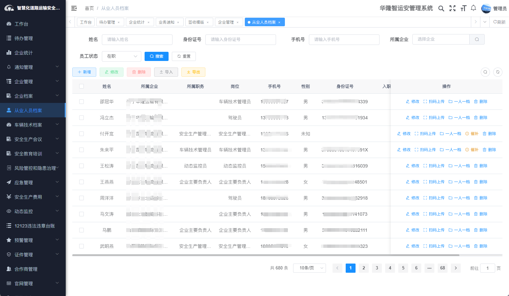This screenshot has width=509, height=296.
Task: Check the 邵冠华 row checkbox
Action: click(x=81, y=102)
